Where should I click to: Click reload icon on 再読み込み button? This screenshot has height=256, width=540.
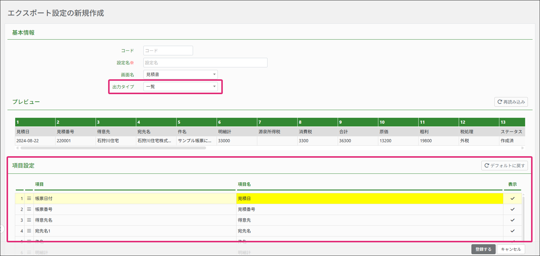coord(499,102)
